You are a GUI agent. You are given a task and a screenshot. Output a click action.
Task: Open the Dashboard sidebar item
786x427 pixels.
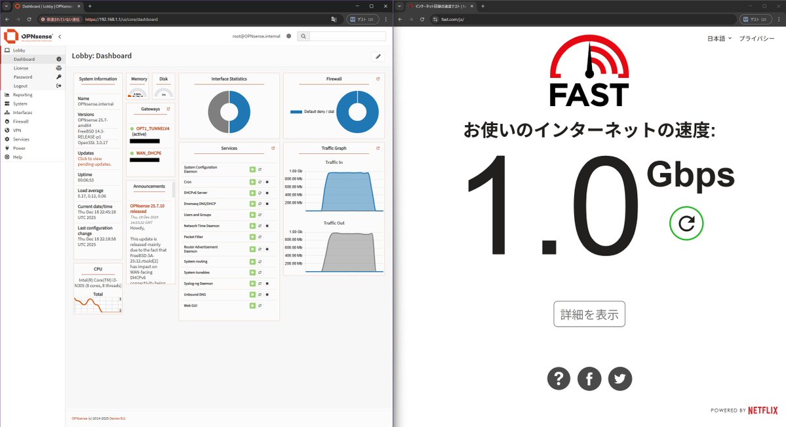click(x=33, y=59)
